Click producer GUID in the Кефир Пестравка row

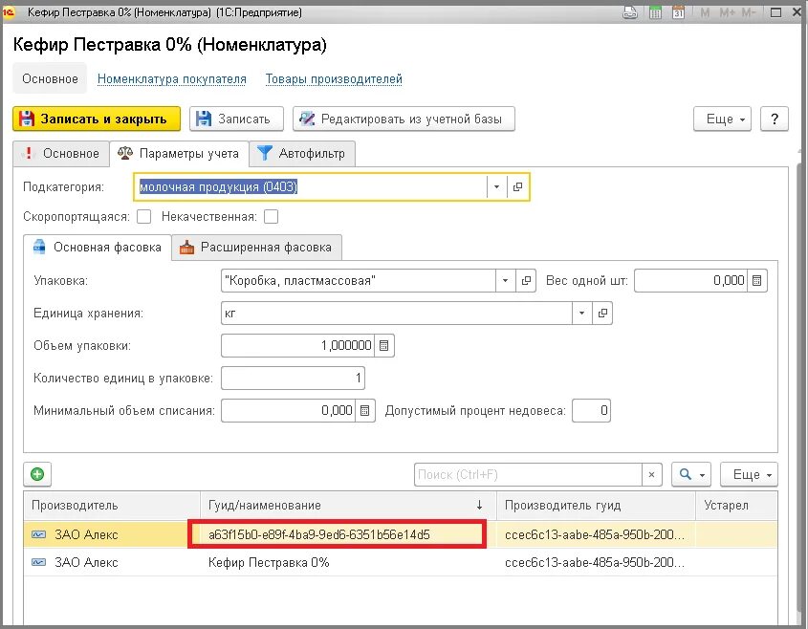point(595,562)
